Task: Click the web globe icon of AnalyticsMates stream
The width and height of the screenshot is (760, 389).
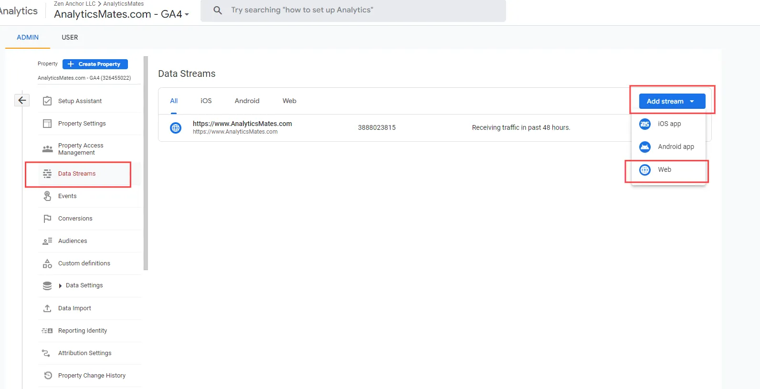Action: [176, 128]
